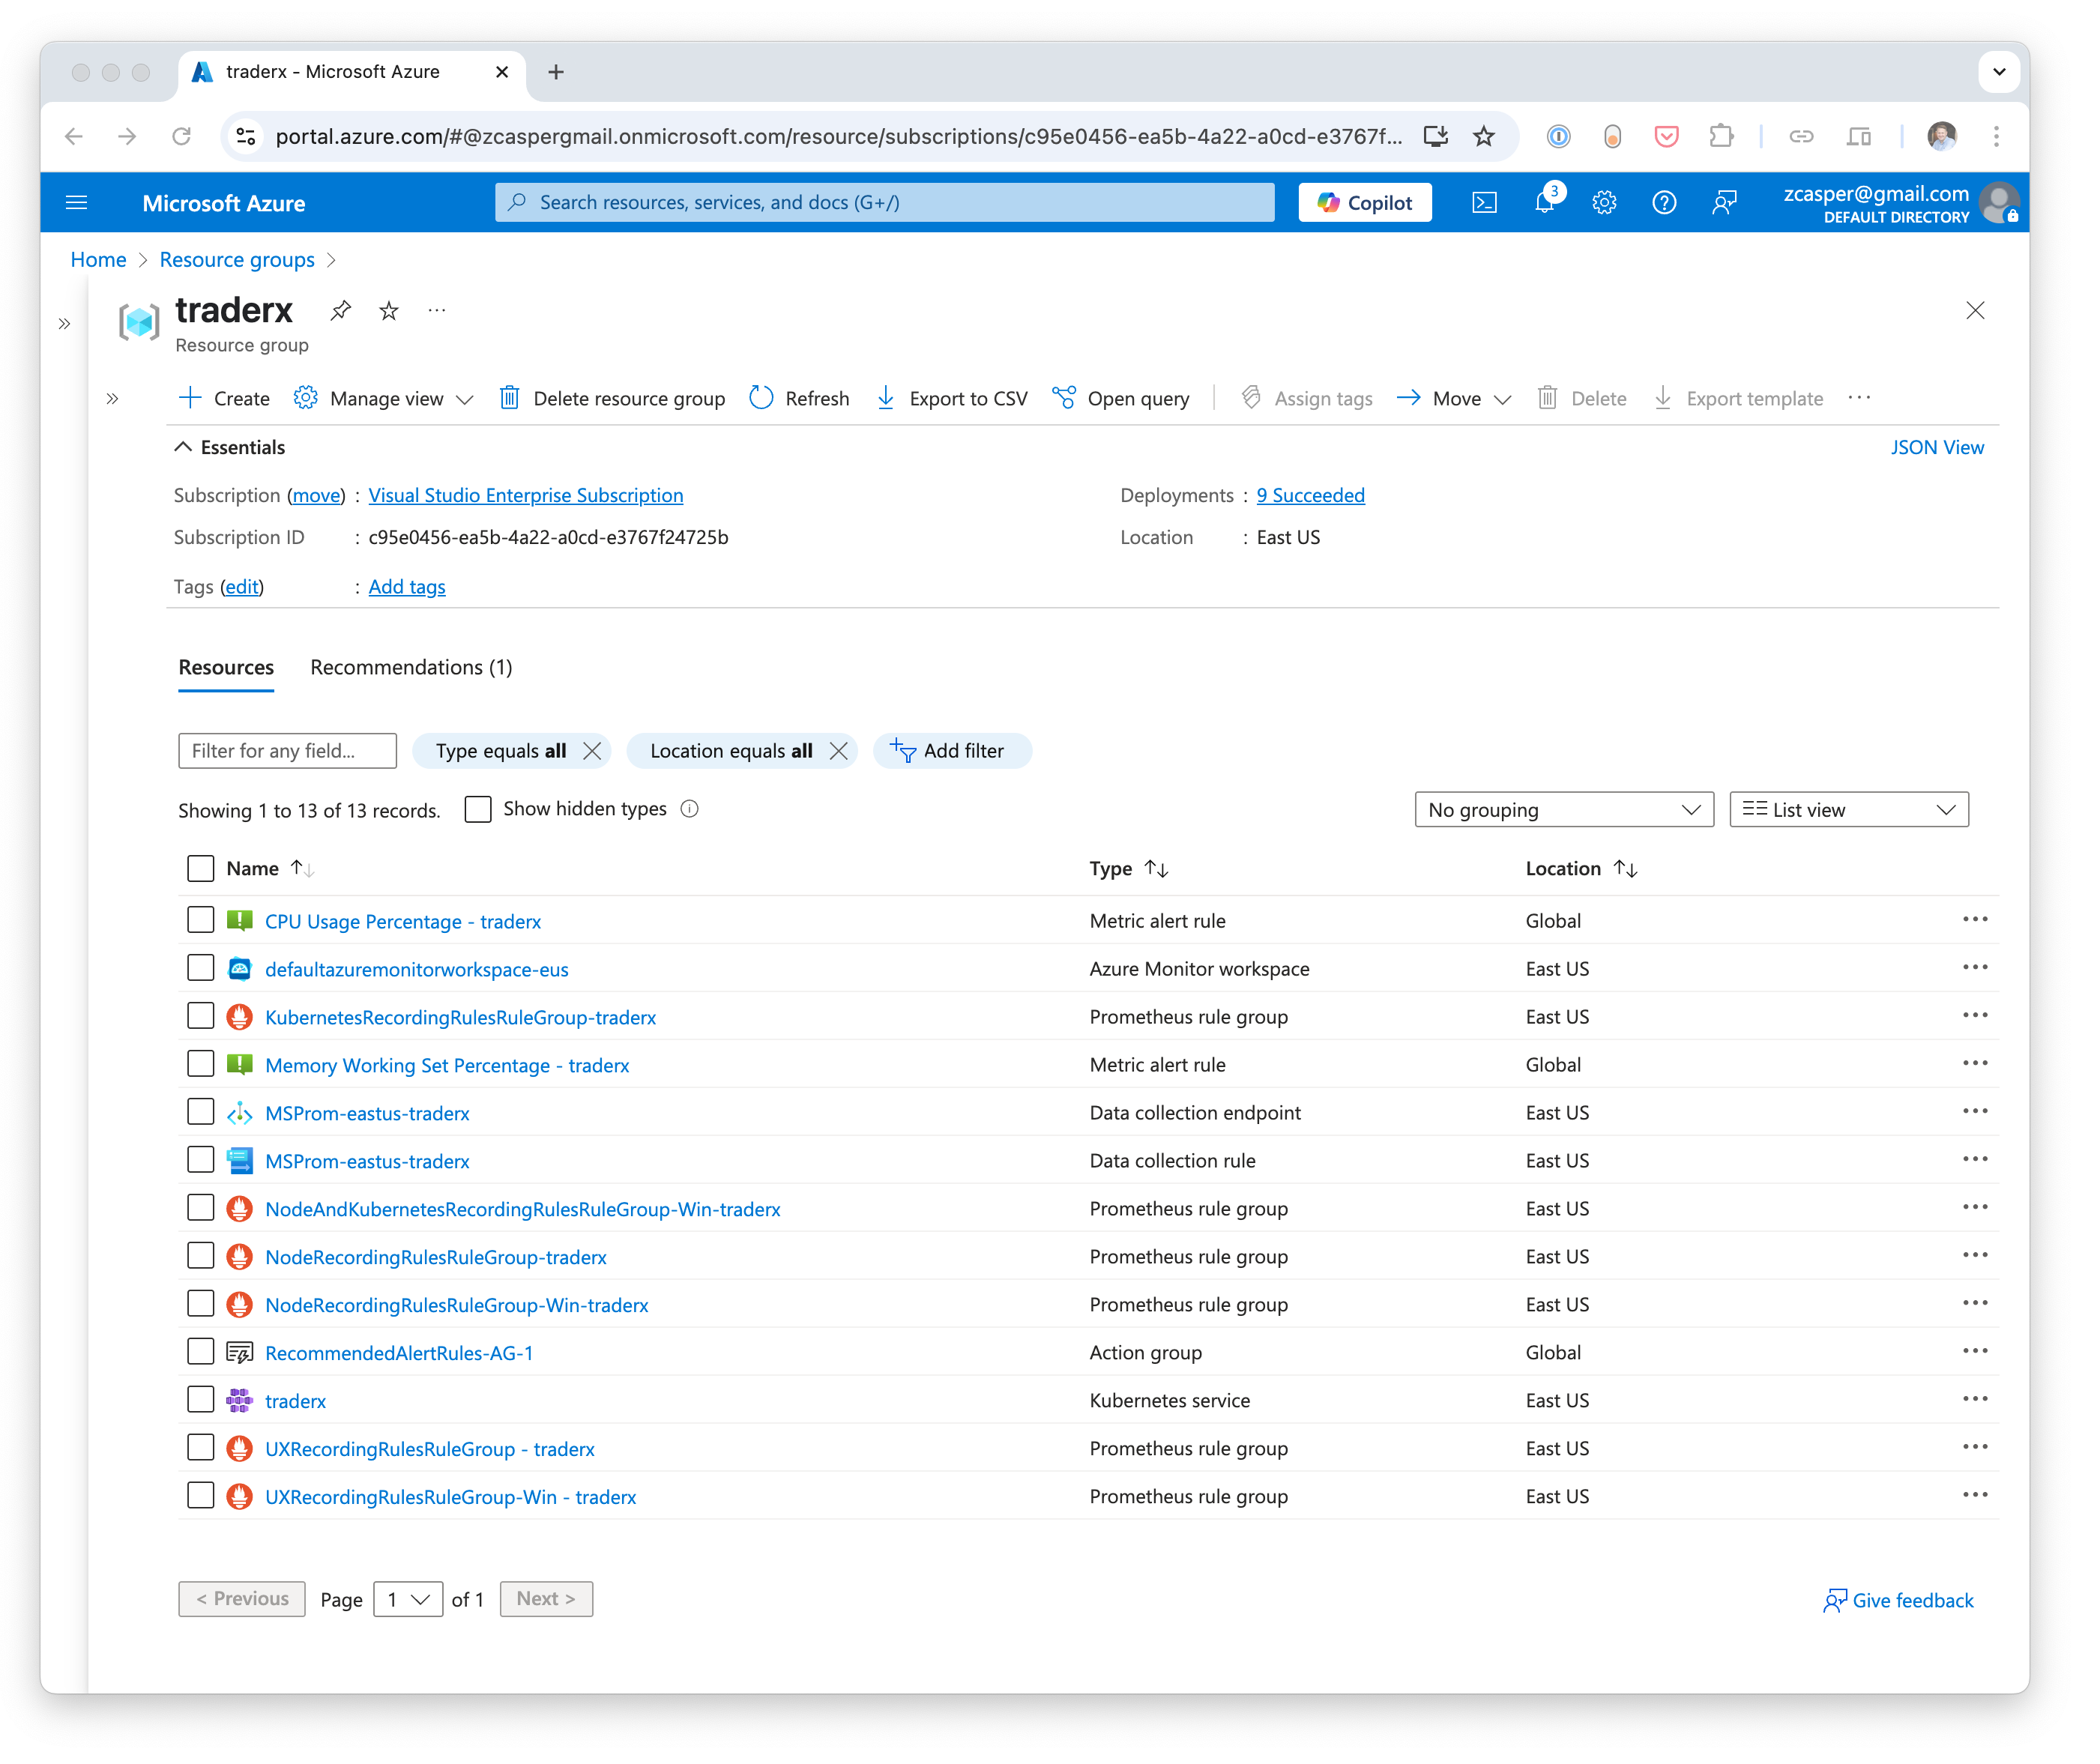Expand the collapsed portal sidebar

click(x=64, y=324)
